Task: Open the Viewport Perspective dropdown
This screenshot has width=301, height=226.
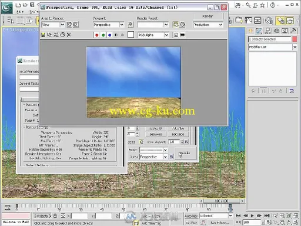Action: (122, 25)
